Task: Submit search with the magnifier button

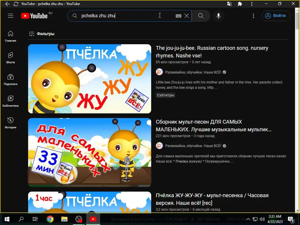Action: pos(201,16)
